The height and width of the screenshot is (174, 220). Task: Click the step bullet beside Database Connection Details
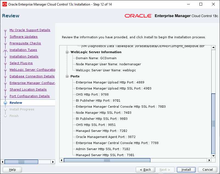(5, 77)
